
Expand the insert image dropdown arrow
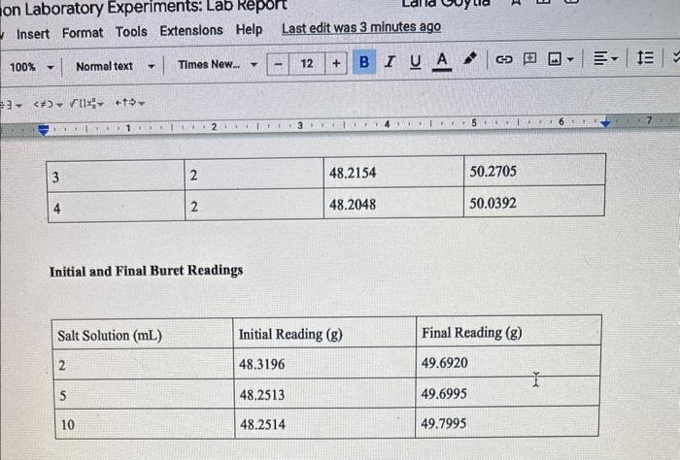[570, 59]
